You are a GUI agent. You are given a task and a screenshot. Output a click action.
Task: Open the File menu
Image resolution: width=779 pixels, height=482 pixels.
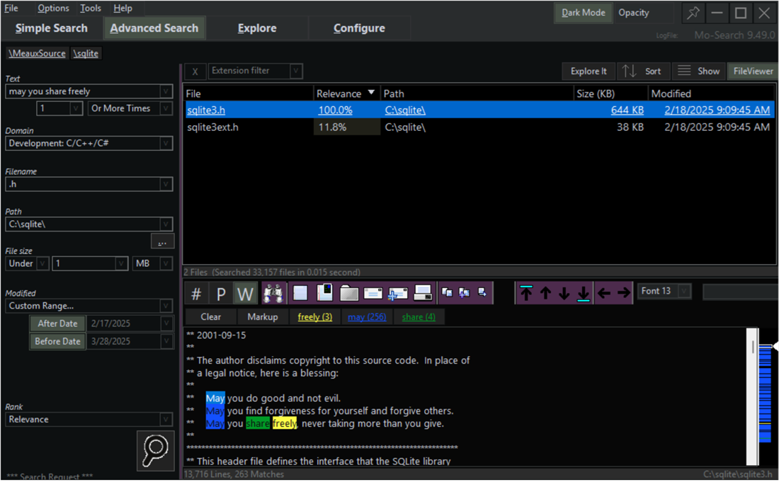[x=11, y=8]
